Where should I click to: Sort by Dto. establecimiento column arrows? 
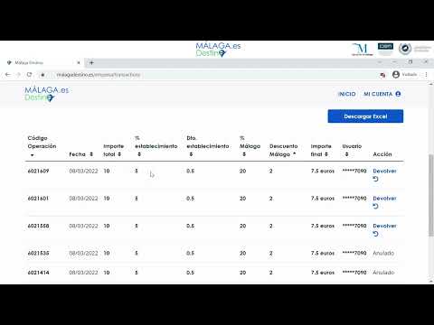click(x=191, y=154)
